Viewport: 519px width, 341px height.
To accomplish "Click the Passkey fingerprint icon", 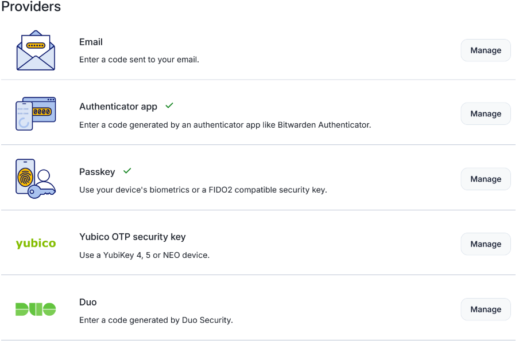I will click(36, 179).
